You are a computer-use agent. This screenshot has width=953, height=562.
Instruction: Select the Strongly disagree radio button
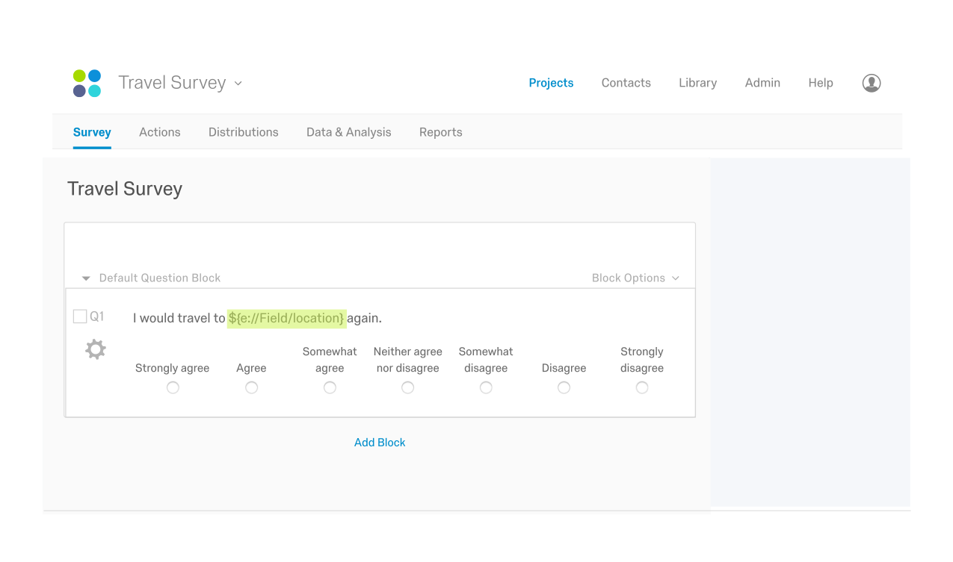pos(642,387)
